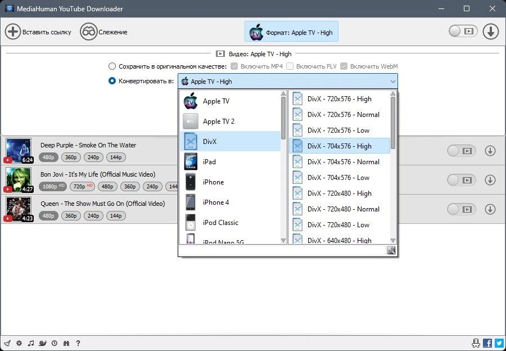Select 360p quality for Deep Purple
This screenshot has height=351, width=506.
[x=71, y=157]
